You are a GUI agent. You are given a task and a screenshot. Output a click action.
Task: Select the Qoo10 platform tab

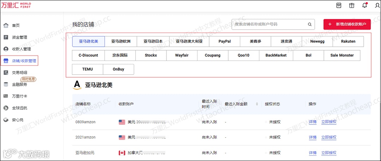point(244,55)
